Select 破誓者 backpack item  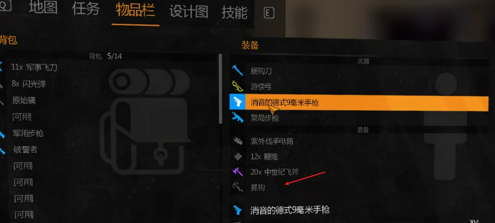tap(25, 149)
